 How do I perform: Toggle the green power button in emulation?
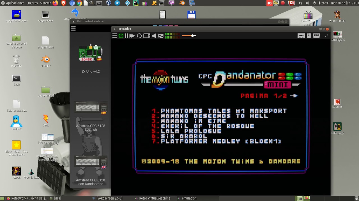click(x=121, y=36)
